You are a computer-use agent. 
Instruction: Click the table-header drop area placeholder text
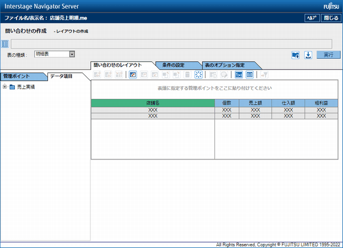click(x=214, y=88)
